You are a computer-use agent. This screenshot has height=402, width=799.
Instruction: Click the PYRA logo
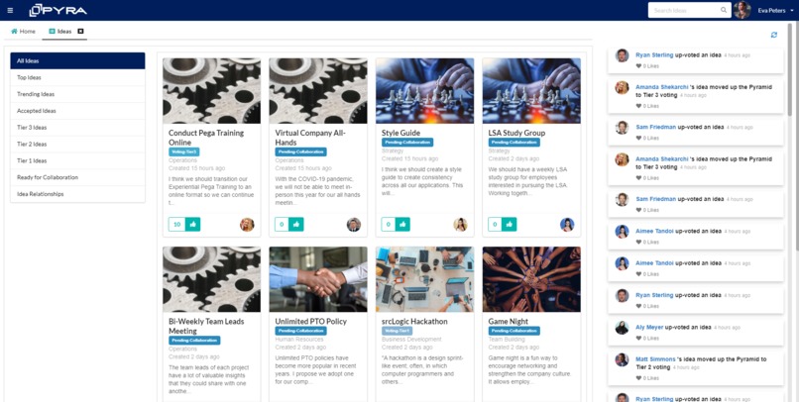(x=58, y=10)
